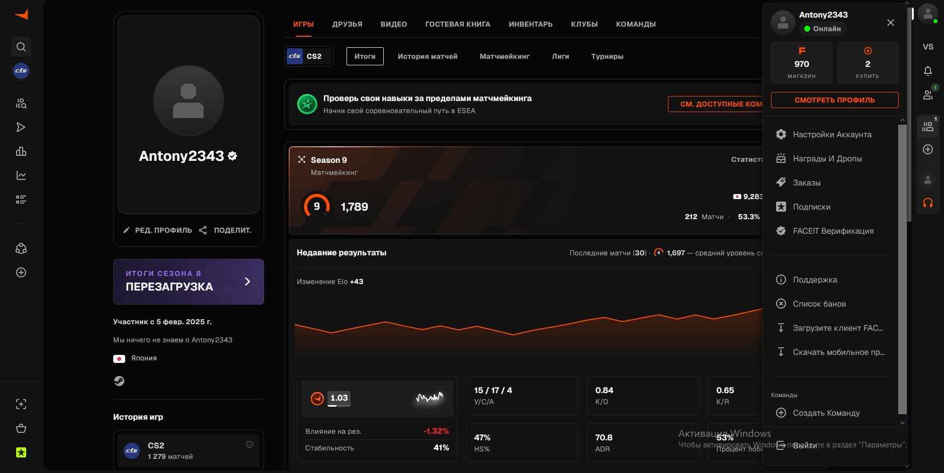
Task: Click the profile avatar placeholder
Action: pos(189,101)
